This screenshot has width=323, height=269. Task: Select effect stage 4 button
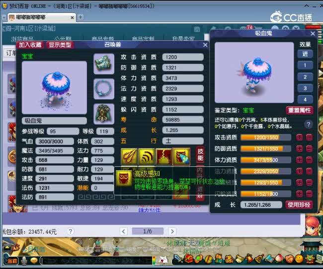[305, 100]
